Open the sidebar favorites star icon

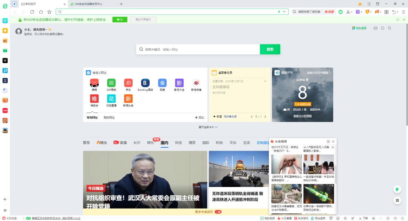(5, 31)
